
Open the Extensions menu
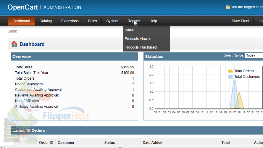coord(70,21)
